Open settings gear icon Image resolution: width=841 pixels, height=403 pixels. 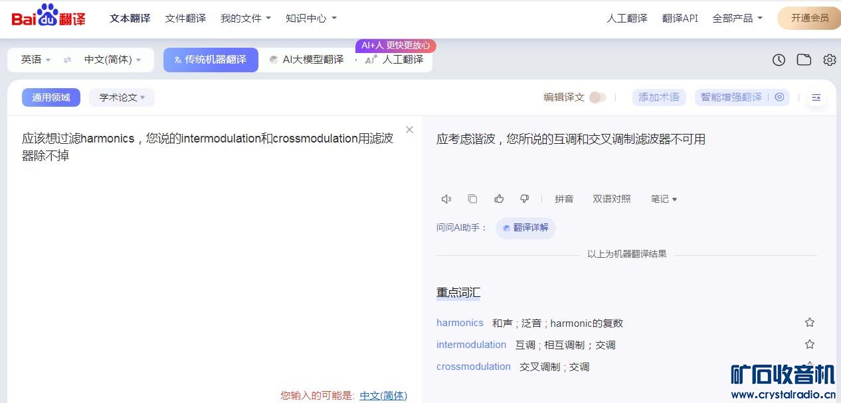829,60
